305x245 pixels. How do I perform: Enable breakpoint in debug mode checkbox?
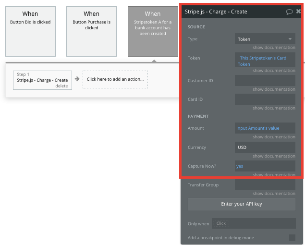click(292, 238)
